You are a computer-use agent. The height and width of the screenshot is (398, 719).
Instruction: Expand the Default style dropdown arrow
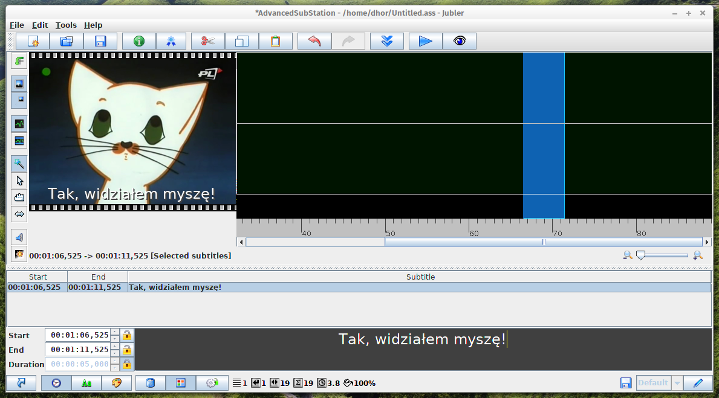[x=677, y=383]
